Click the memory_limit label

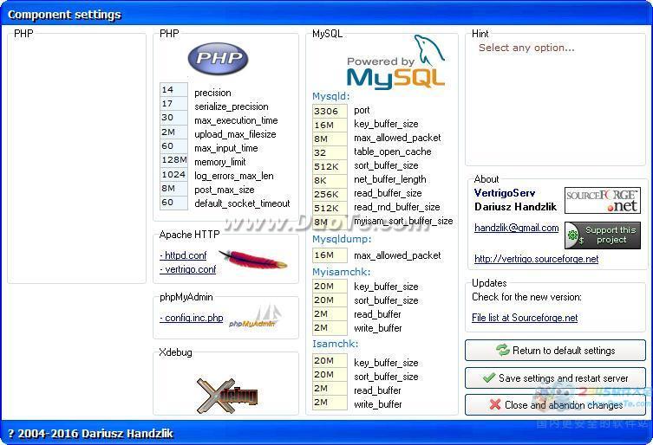coord(220,162)
